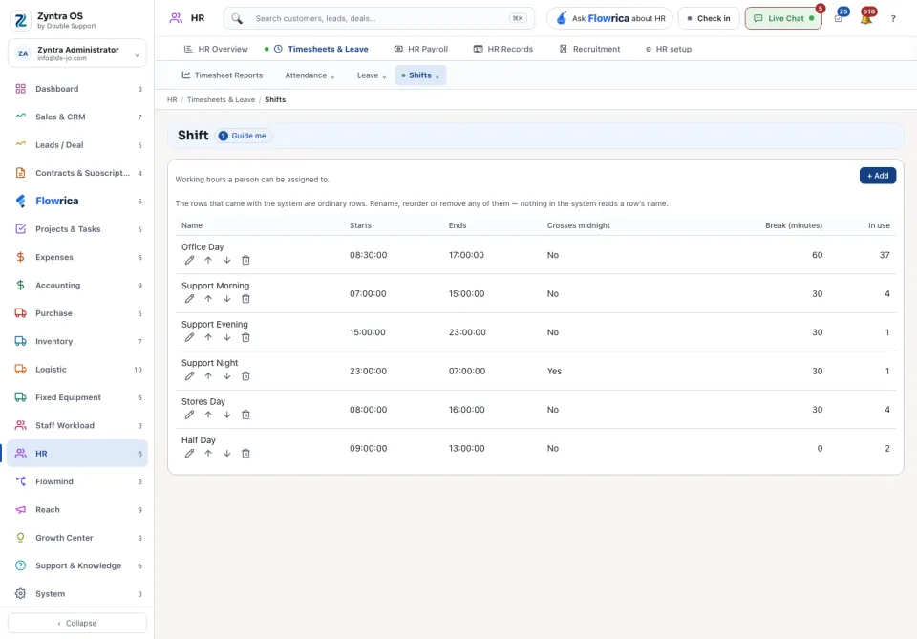Edit the Support Evening shift

click(189, 337)
